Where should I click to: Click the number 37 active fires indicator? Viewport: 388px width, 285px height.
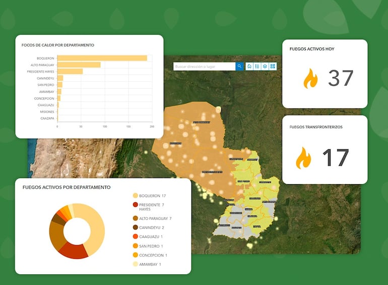(x=341, y=79)
